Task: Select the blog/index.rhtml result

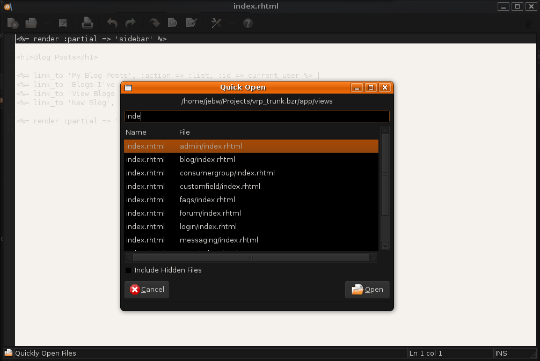Action: 251,159
